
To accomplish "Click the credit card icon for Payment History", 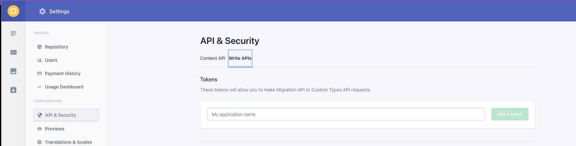I will (x=39, y=73).
